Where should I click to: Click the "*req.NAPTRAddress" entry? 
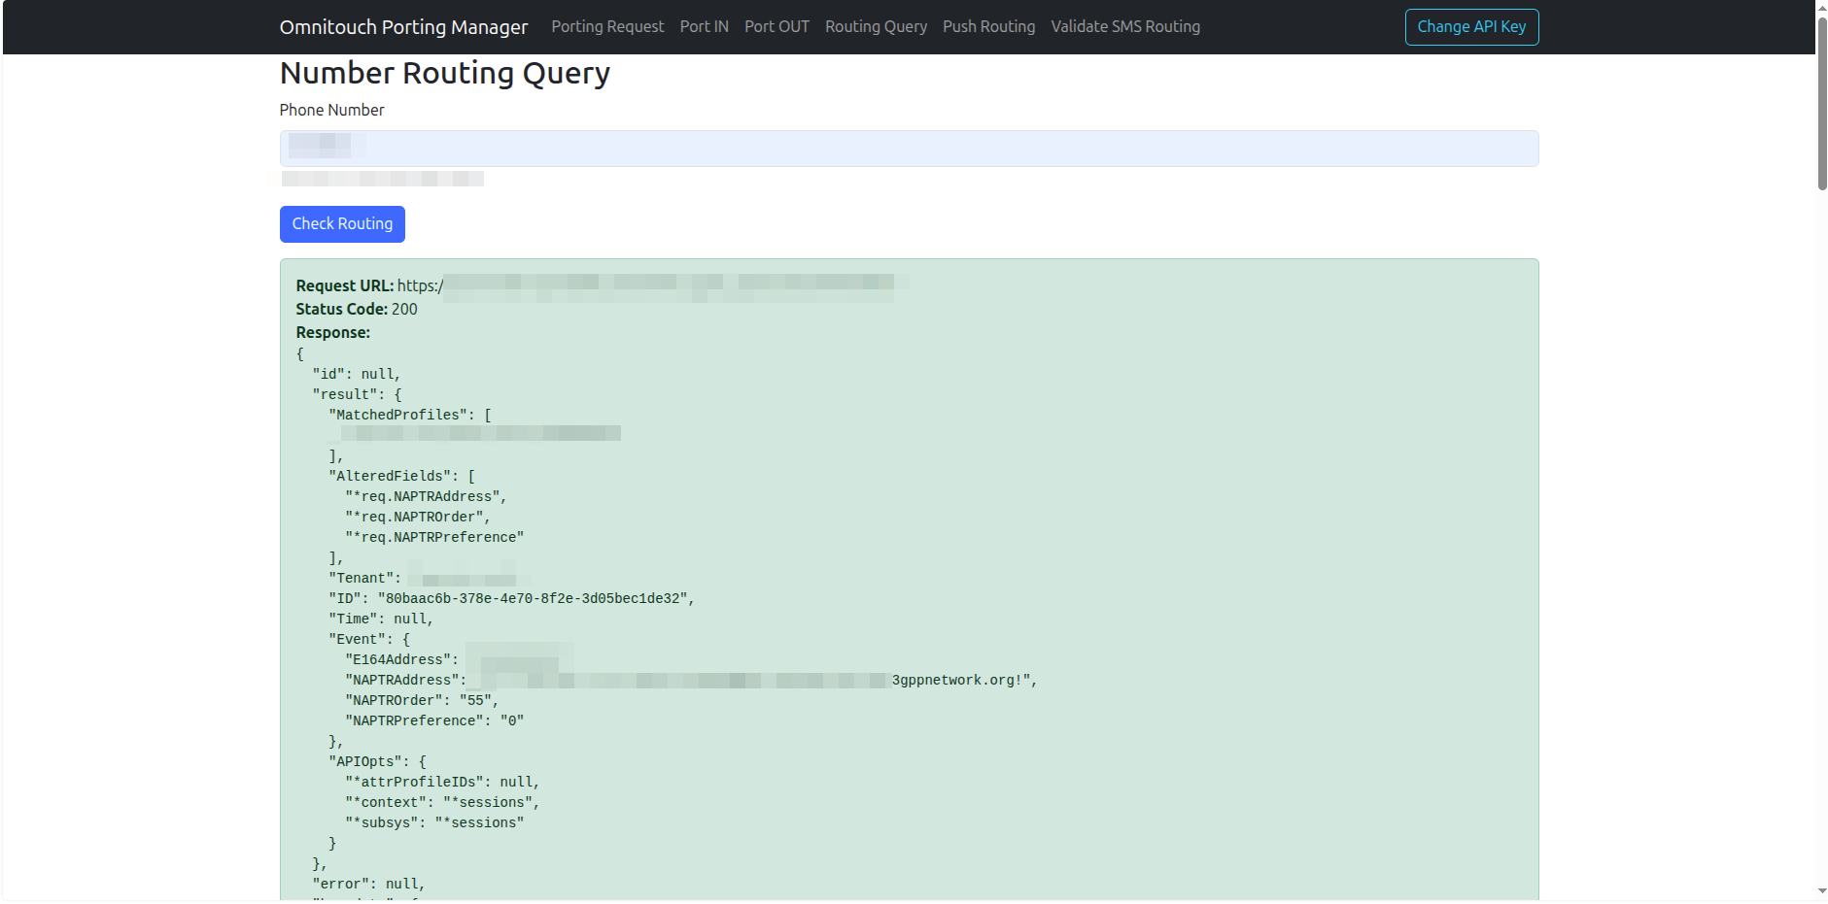pos(426,496)
